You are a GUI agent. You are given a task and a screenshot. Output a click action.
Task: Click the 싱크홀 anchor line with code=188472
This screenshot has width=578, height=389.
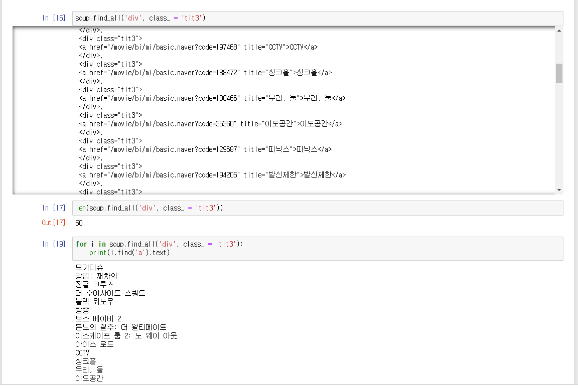tap(205, 73)
